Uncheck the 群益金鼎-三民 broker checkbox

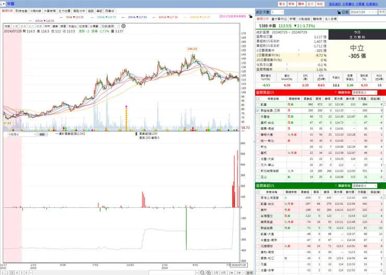click(x=258, y=110)
